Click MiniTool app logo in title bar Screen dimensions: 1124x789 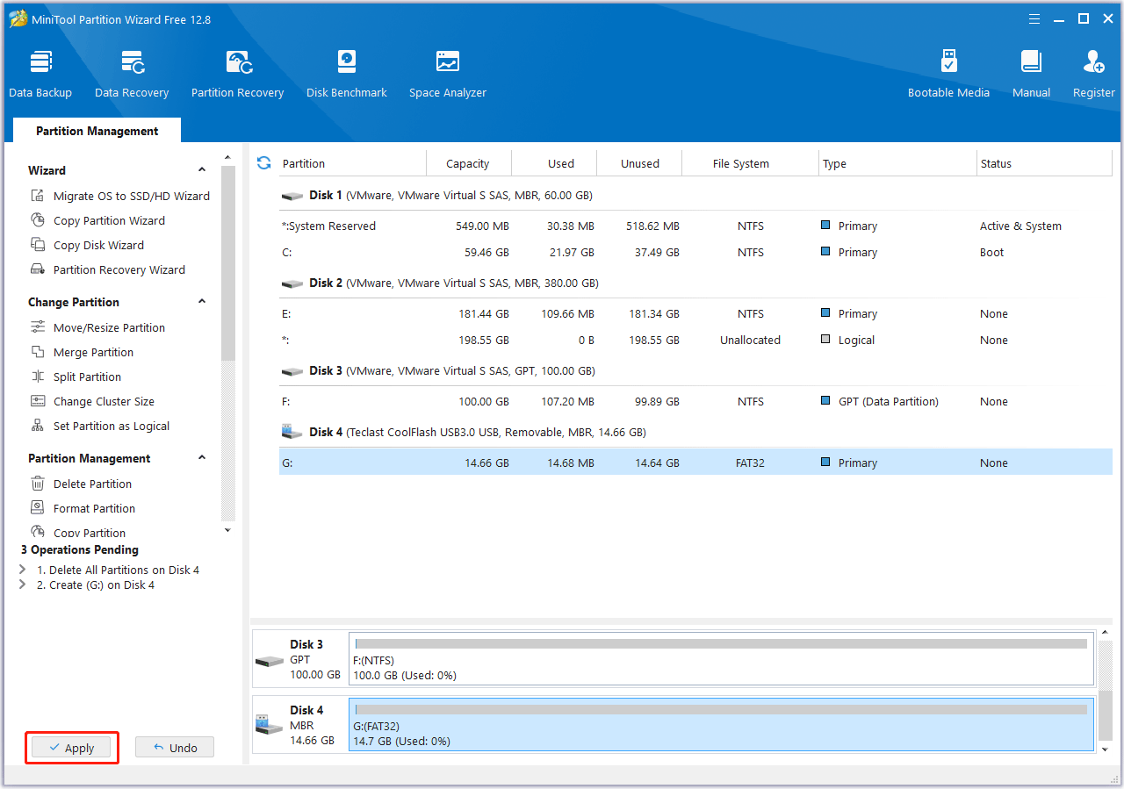pyautogui.click(x=18, y=18)
